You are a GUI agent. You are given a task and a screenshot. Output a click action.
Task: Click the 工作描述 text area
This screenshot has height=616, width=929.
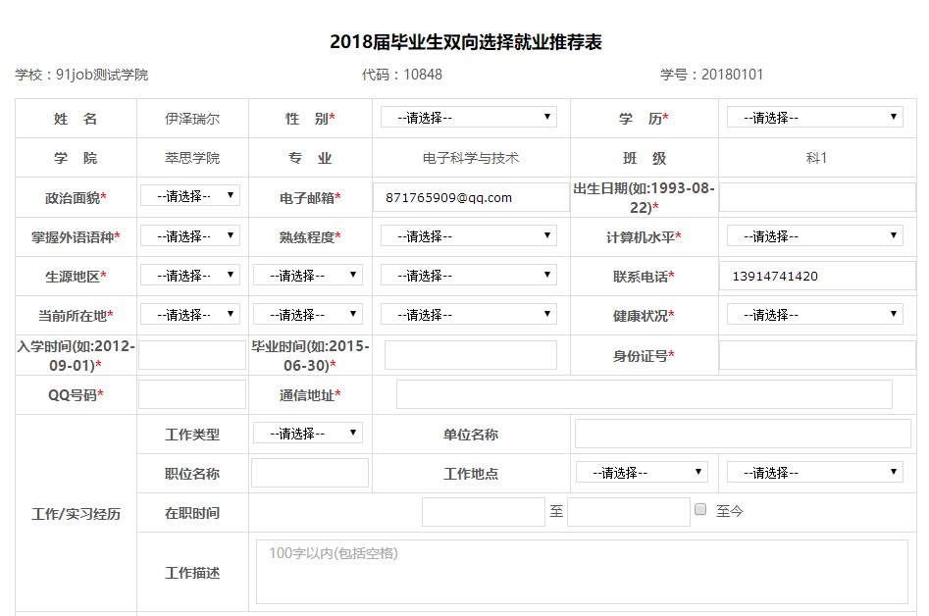(582, 571)
